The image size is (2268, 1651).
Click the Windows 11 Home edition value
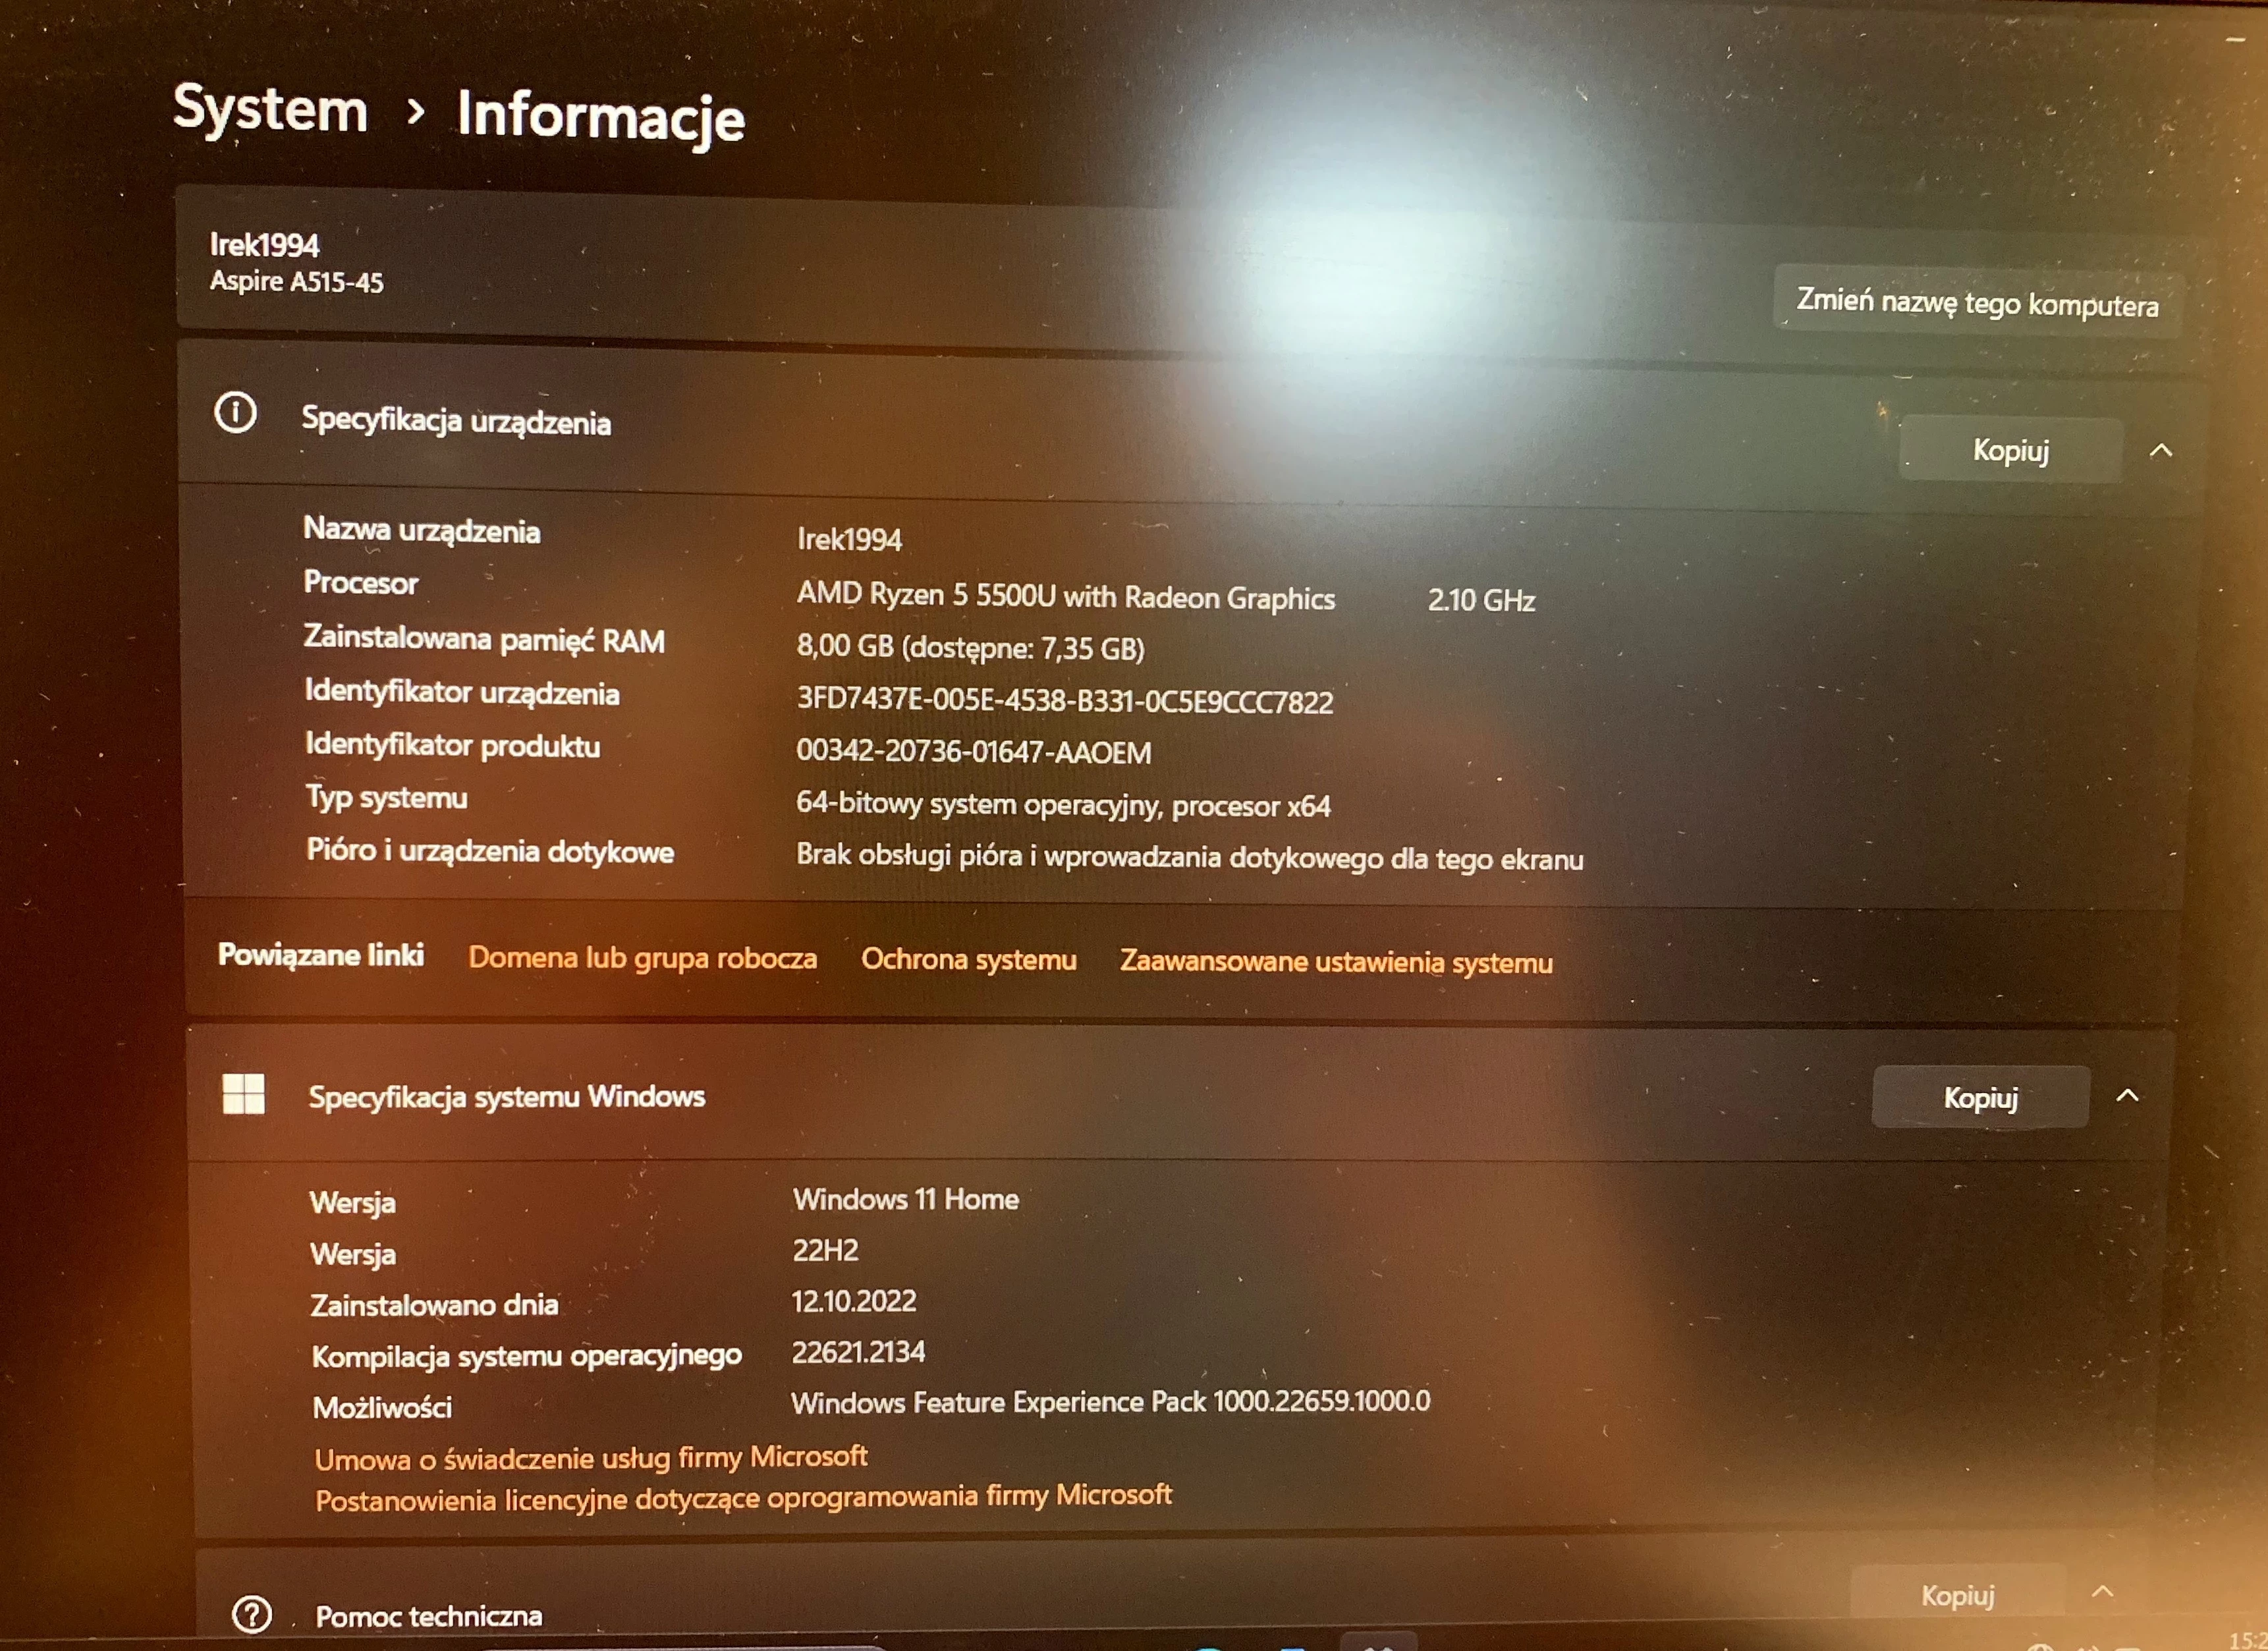906,1199
